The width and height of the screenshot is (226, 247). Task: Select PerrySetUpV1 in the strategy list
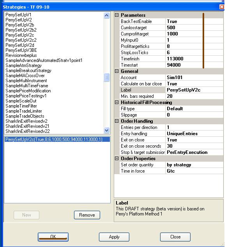(18, 15)
